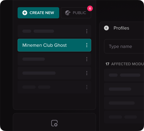144x131 pixels.
Task: Open the Public profiles button
Action: pos(76,13)
